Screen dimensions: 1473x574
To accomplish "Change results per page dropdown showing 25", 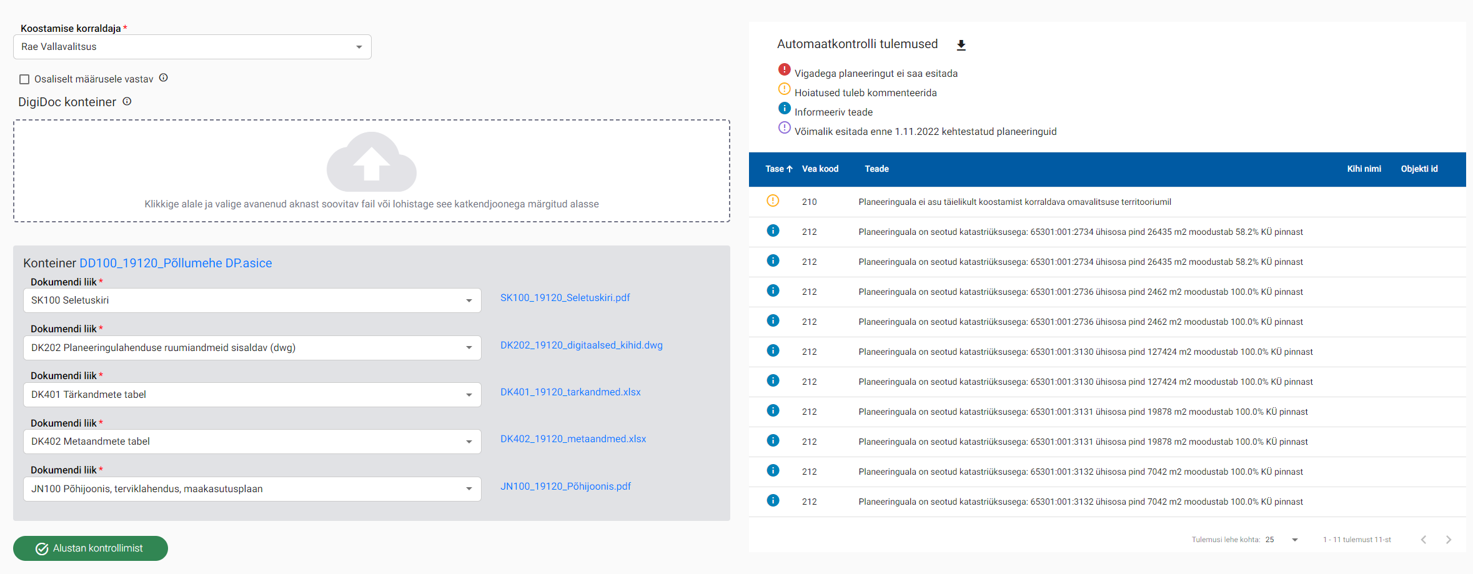I will click(1282, 540).
